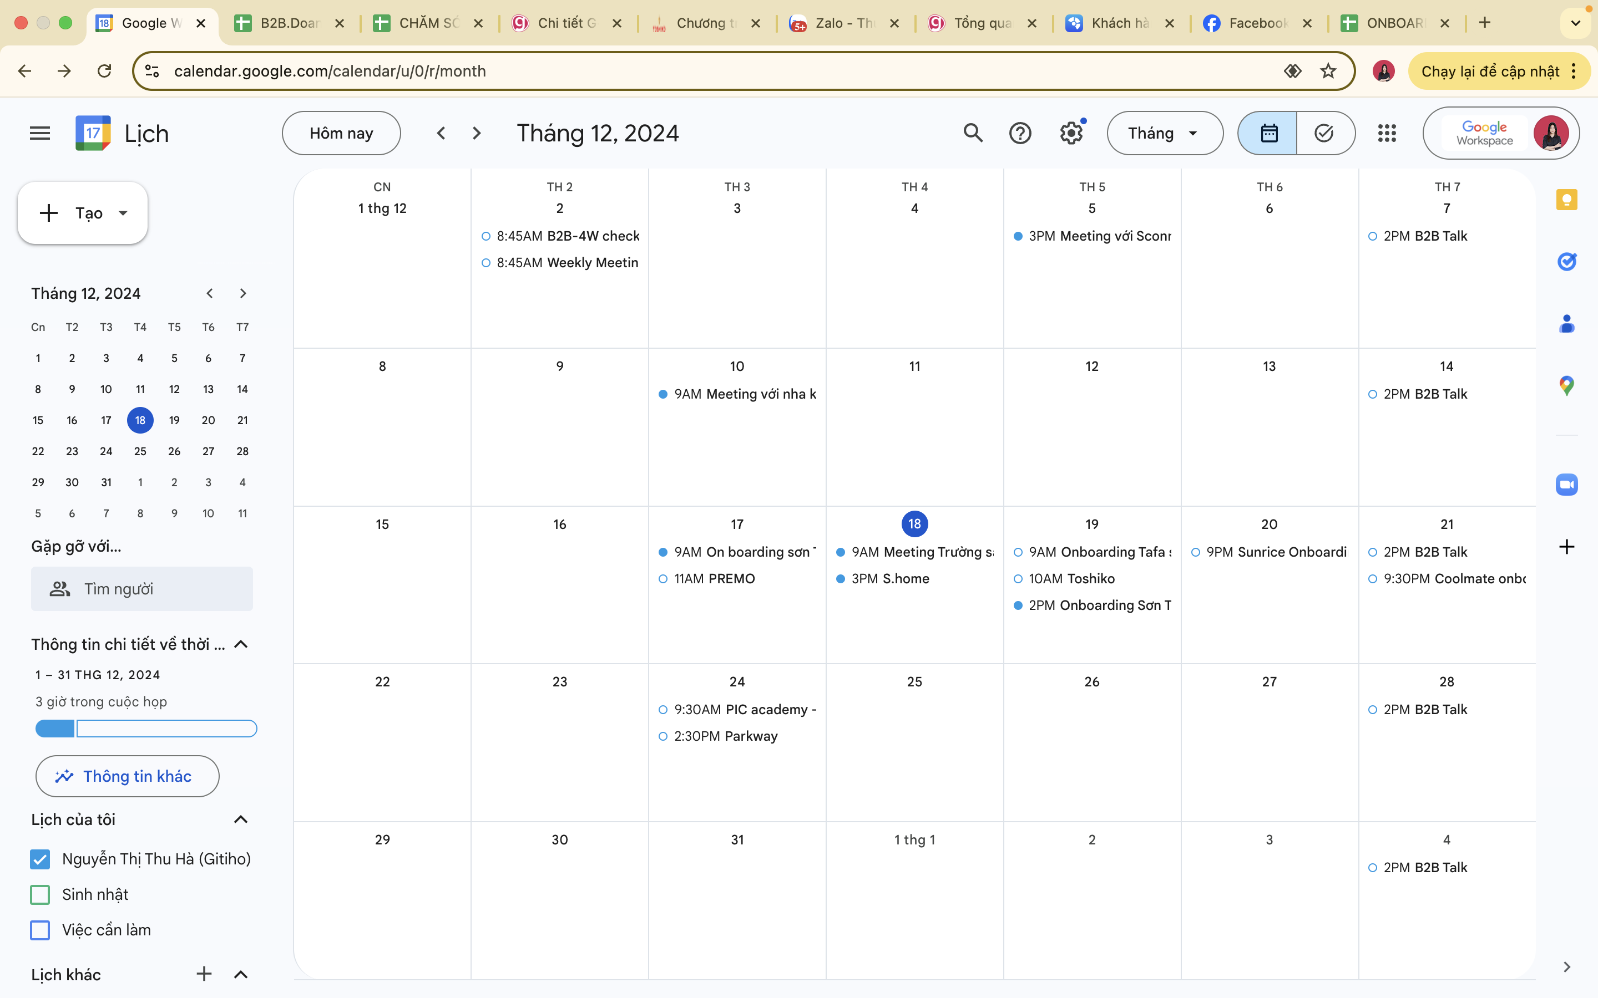1598x998 pixels.
Task: Open Google Keep side panel icon
Action: [x=1566, y=200]
